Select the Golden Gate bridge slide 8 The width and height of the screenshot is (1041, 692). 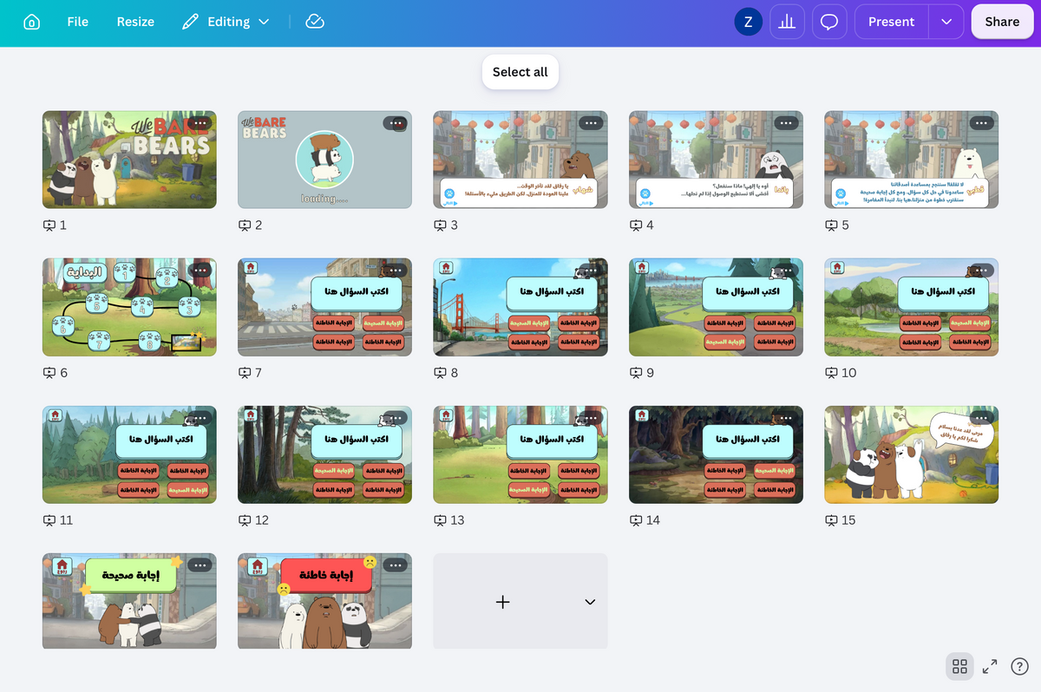click(520, 307)
